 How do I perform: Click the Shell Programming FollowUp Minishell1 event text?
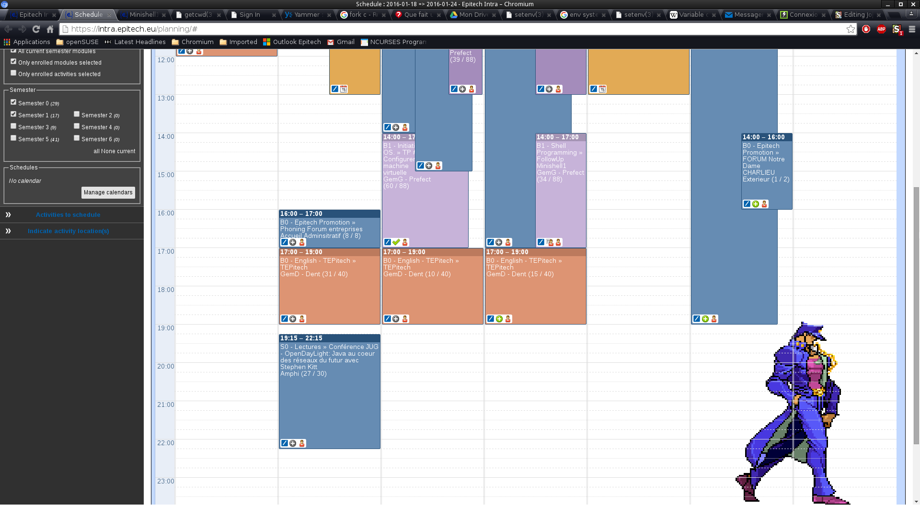coord(560,163)
